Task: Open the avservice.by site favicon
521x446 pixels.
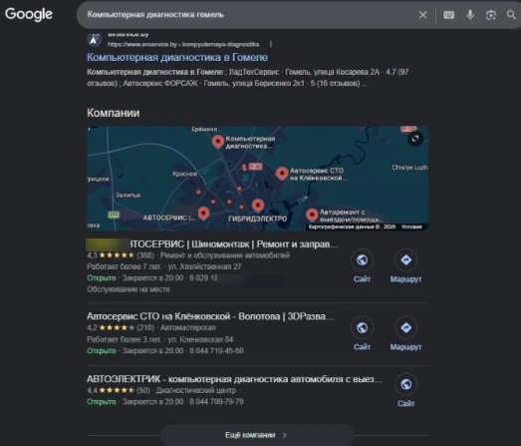Action: [94, 40]
